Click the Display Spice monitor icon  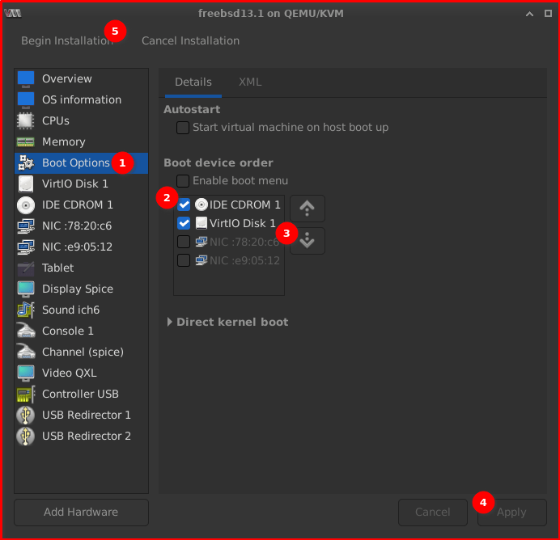pos(26,289)
